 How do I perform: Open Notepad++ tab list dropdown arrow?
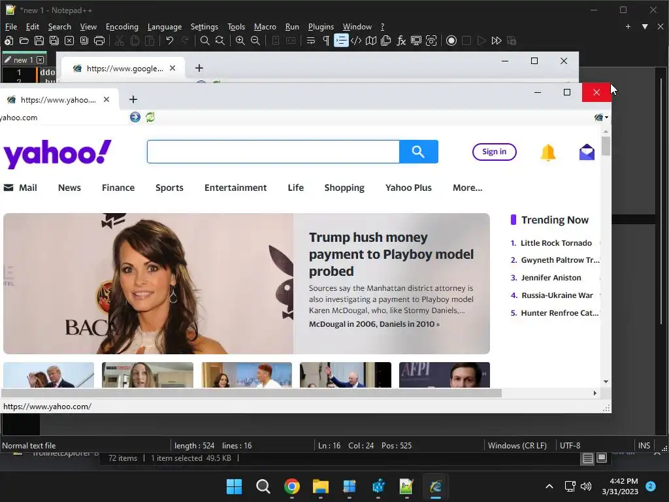point(645,26)
